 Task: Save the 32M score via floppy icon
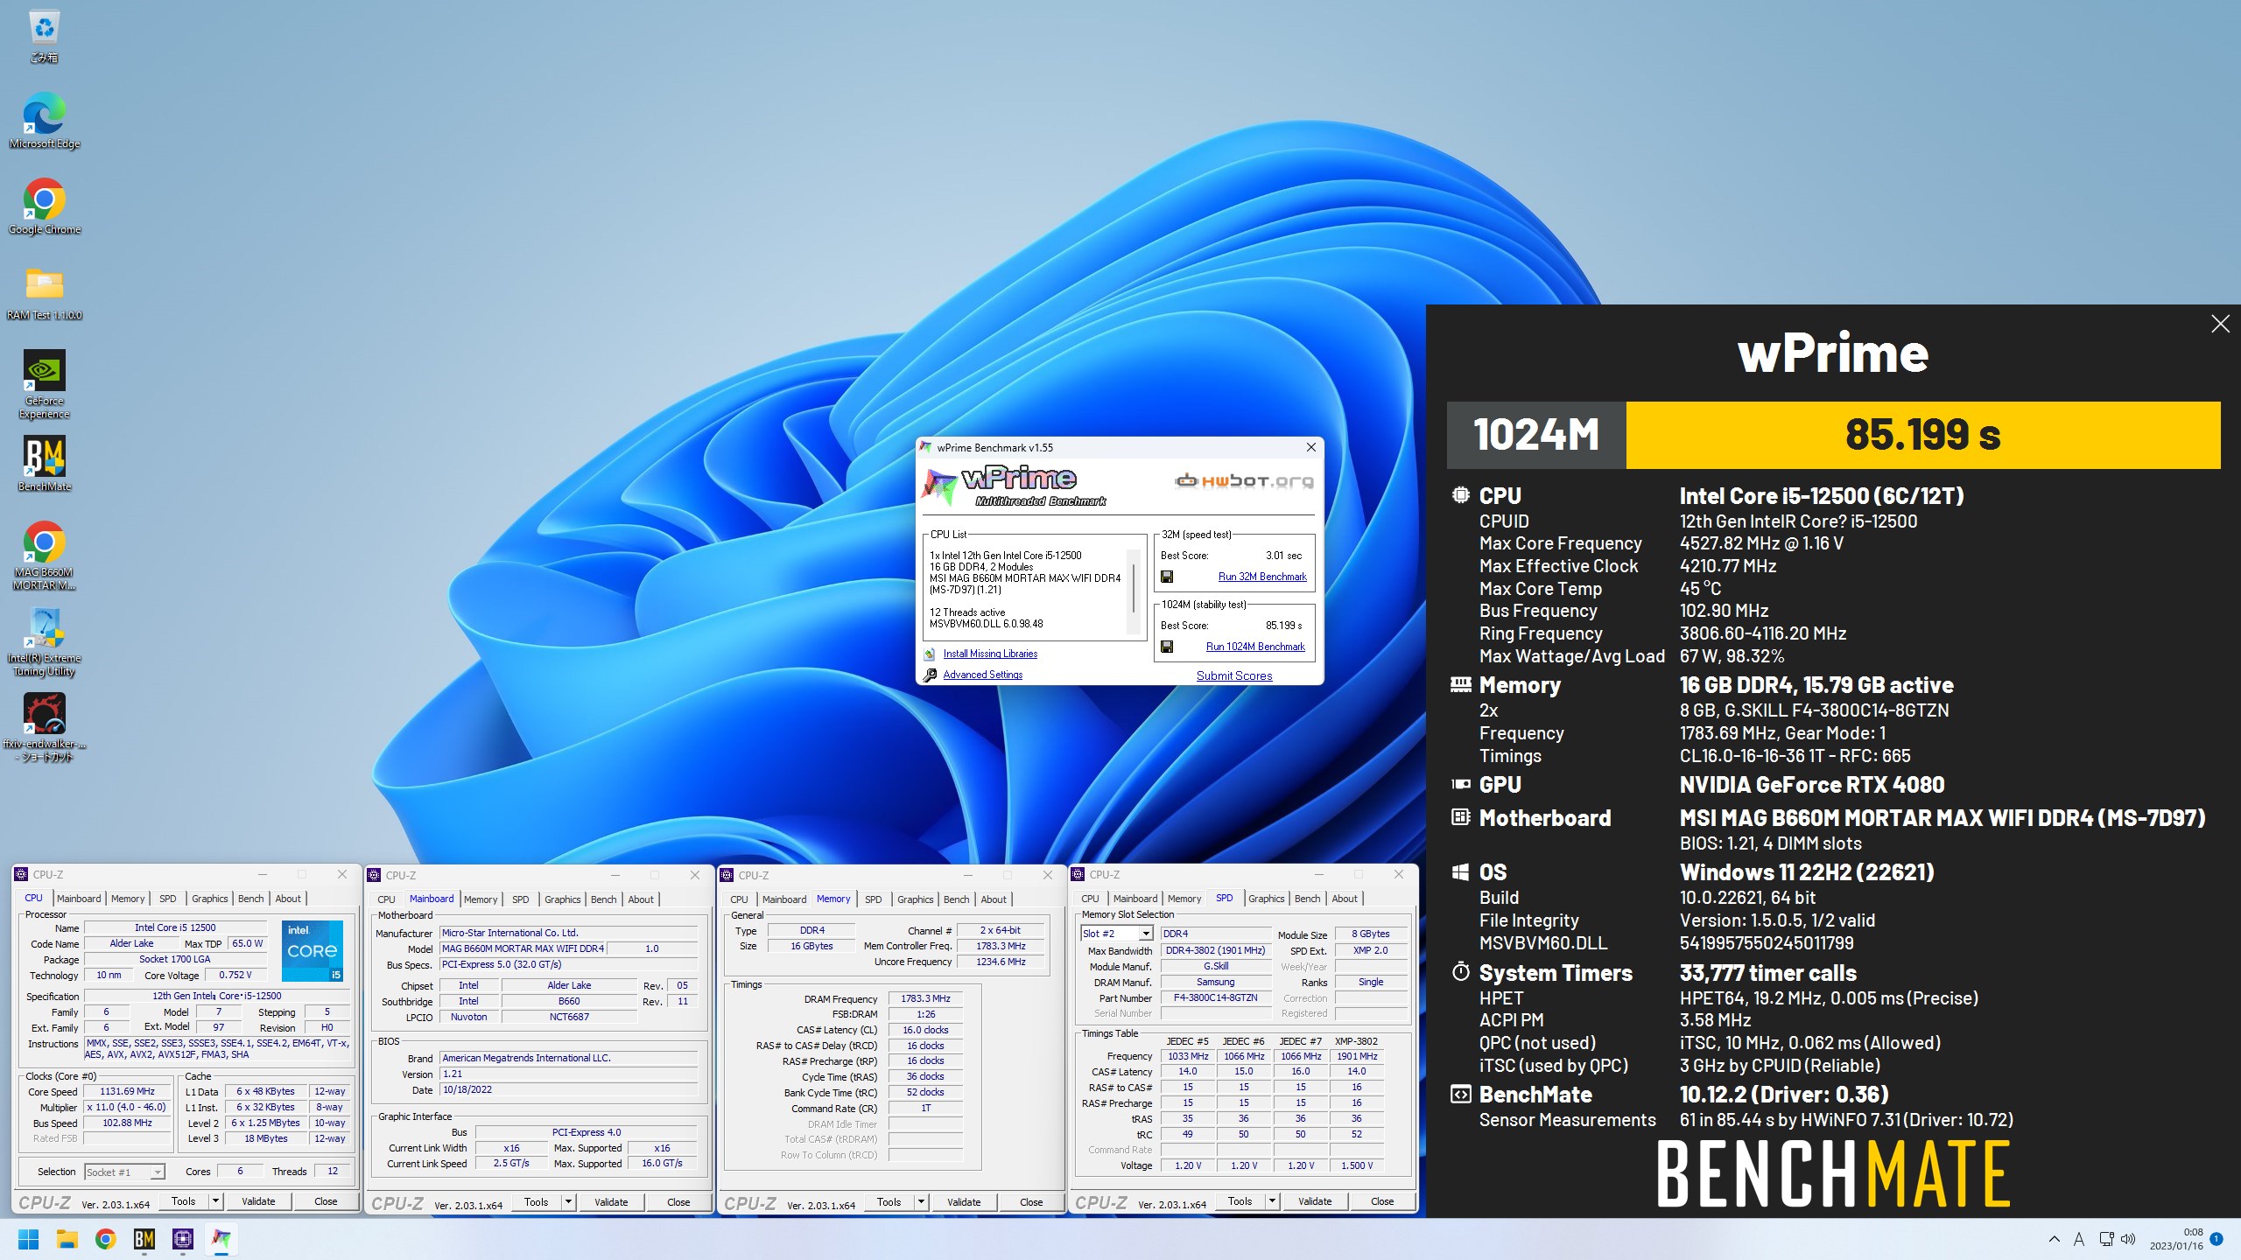coord(1166,577)
